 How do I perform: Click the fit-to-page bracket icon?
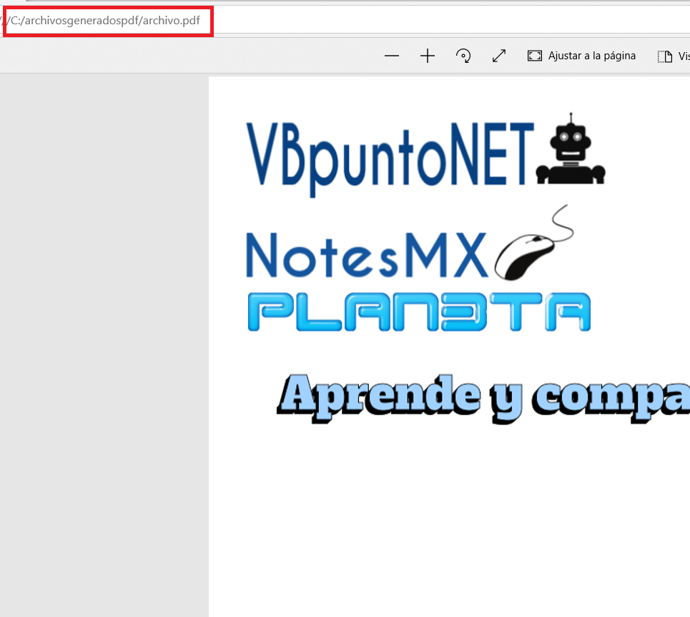[x=535, y=55]
